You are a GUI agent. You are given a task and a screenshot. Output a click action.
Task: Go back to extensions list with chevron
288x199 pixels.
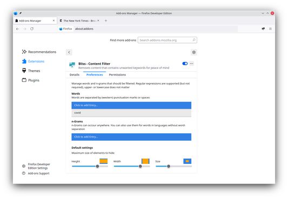point(69,52)
